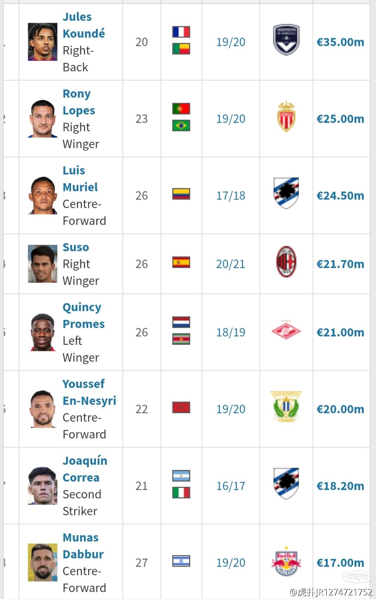Open Jules Koundé player profile link

pos(84,25)
